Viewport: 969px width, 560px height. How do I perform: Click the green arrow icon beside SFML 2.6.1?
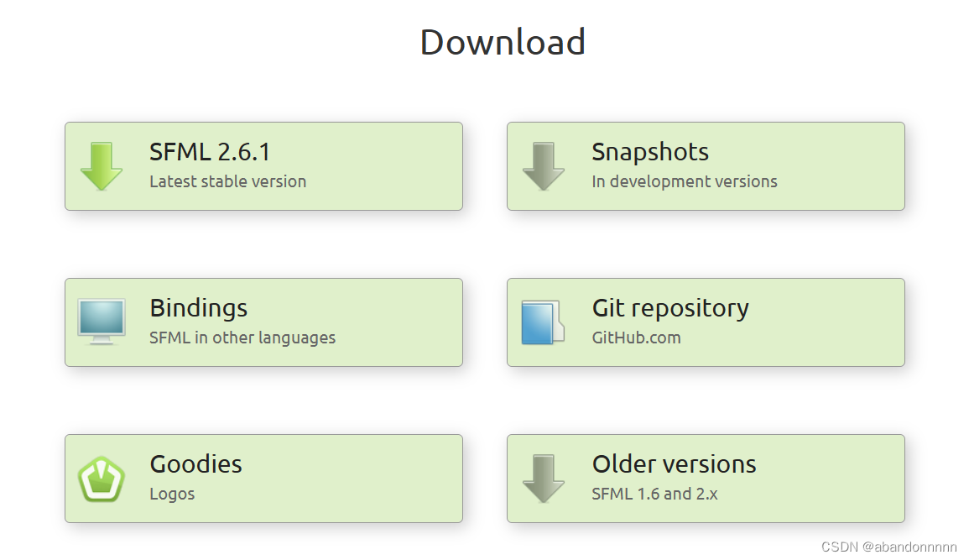point(102,166)
